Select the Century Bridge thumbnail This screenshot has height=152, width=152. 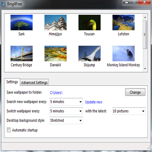[22, 53]
